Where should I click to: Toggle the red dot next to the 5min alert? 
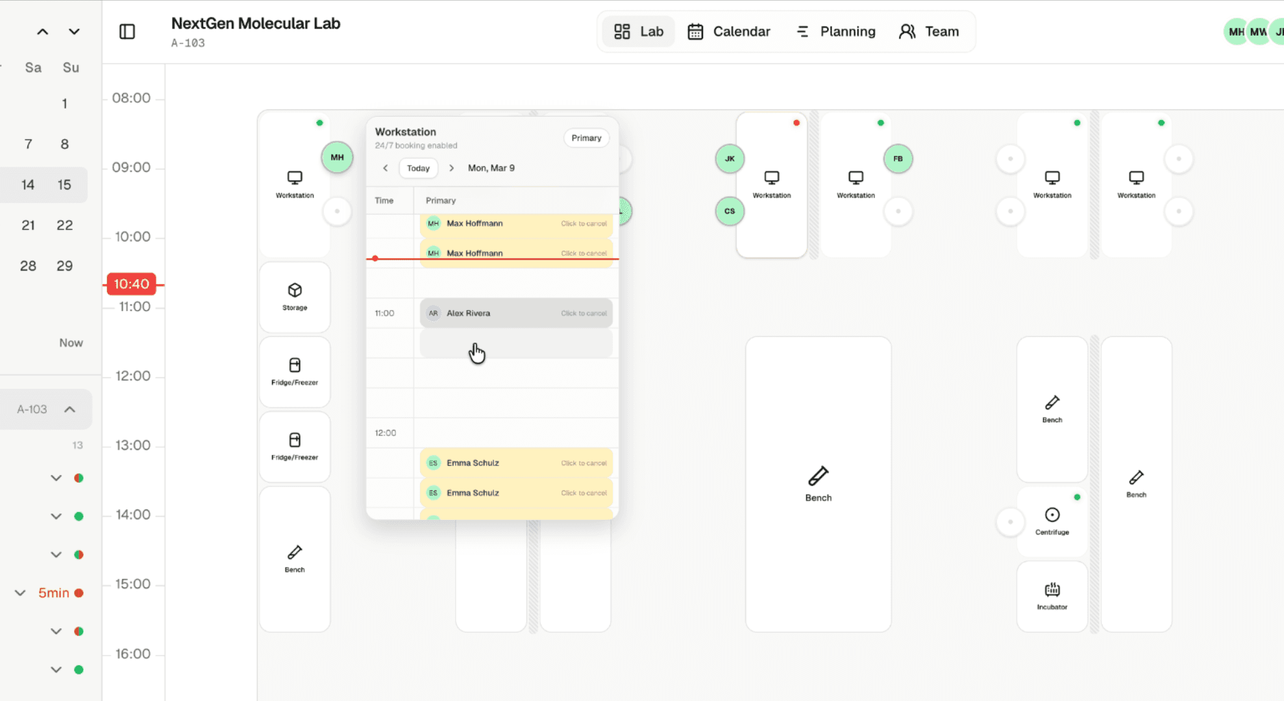79,593
